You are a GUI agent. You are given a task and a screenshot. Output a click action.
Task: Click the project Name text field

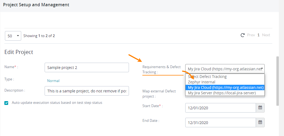tap(87, 68)
